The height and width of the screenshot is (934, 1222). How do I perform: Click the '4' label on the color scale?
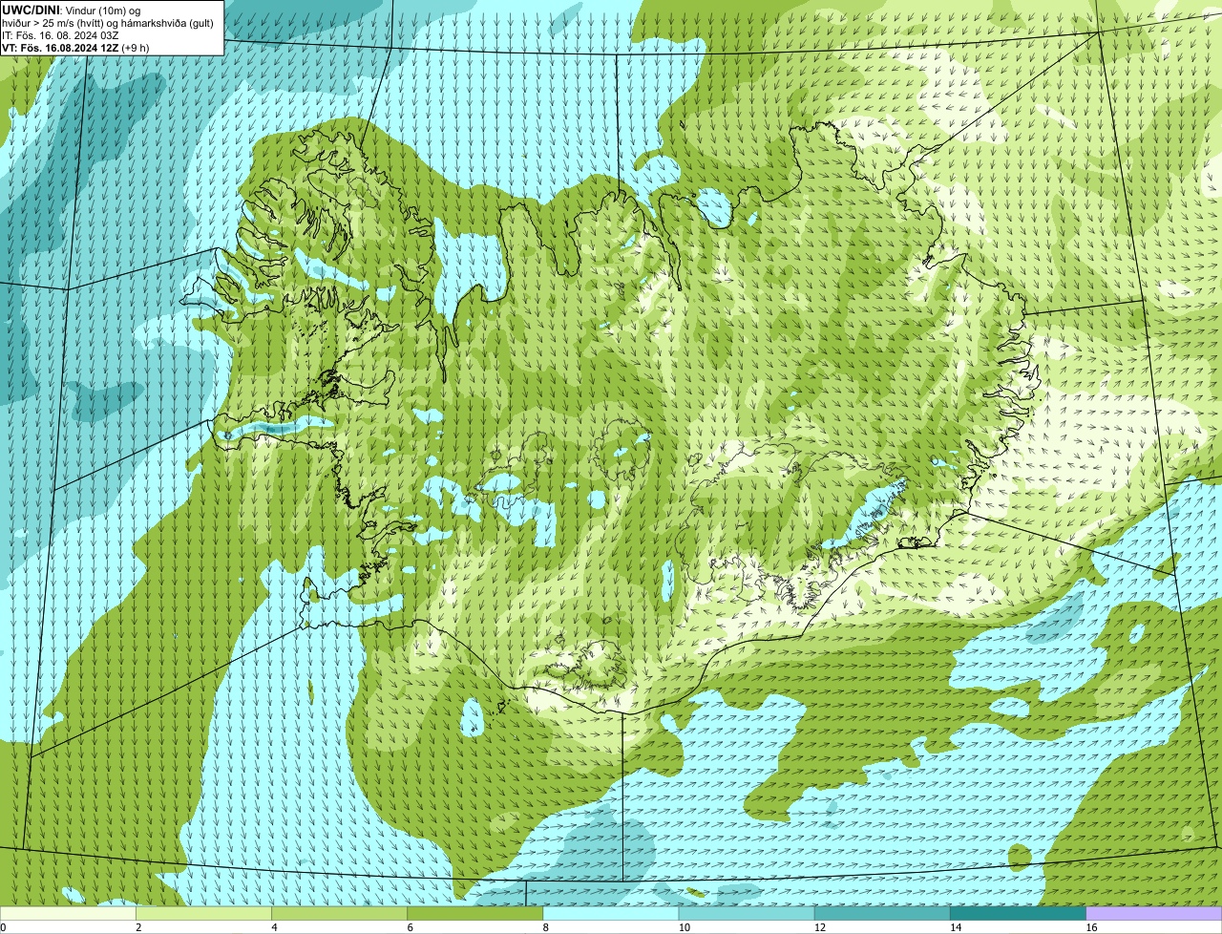click(274, 927)
